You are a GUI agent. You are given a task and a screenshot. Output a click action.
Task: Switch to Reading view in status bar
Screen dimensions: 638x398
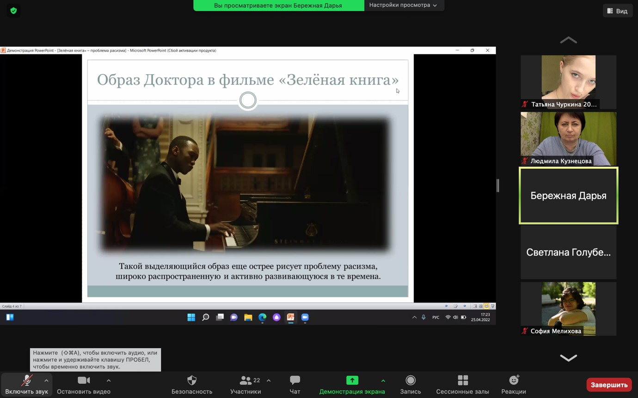(486, 306)
